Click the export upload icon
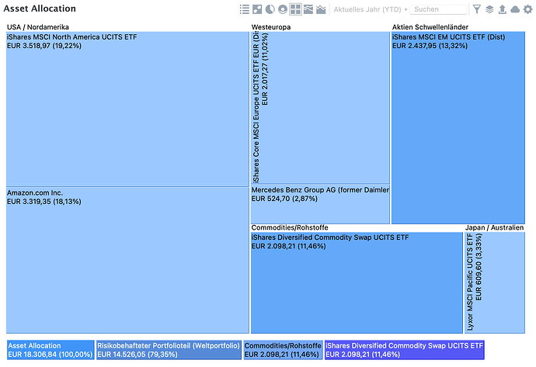Viewport: 536px width, 367px height. [502, 9]
